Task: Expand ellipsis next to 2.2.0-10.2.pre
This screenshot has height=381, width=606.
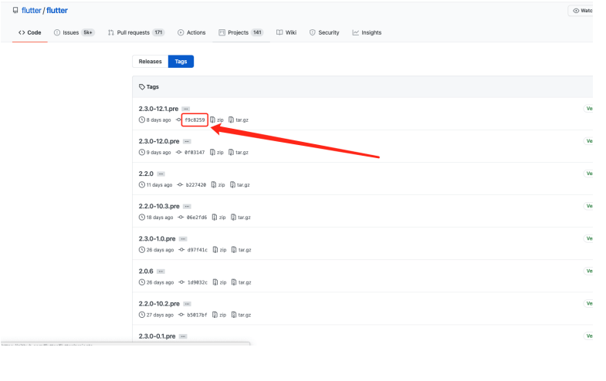Action: [187, 303]
